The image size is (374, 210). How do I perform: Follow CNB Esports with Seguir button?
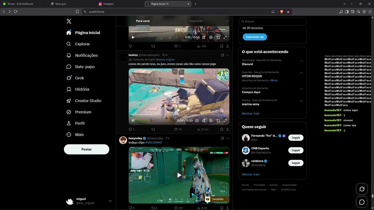(x=296, y=150)
